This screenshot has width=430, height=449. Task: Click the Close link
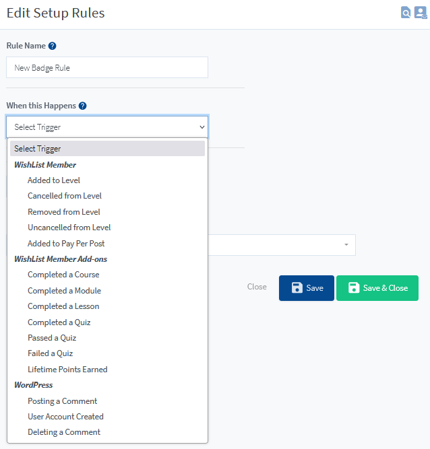257,287
